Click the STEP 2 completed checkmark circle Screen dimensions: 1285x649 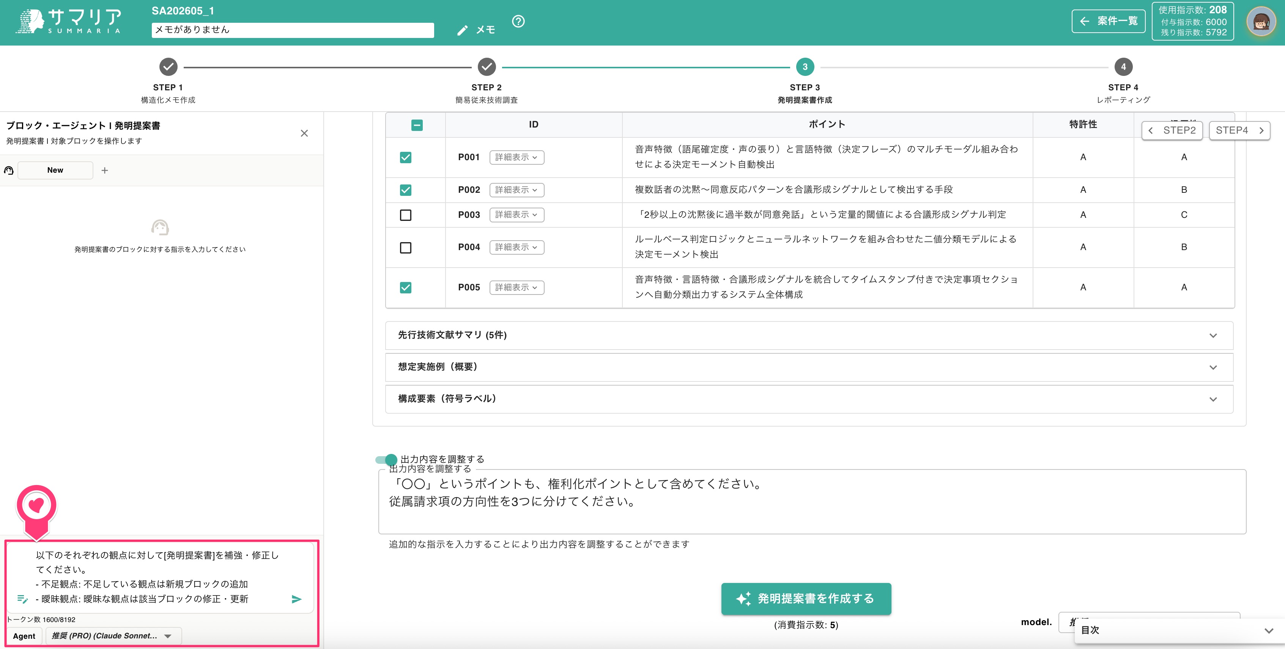click(487, 67)
